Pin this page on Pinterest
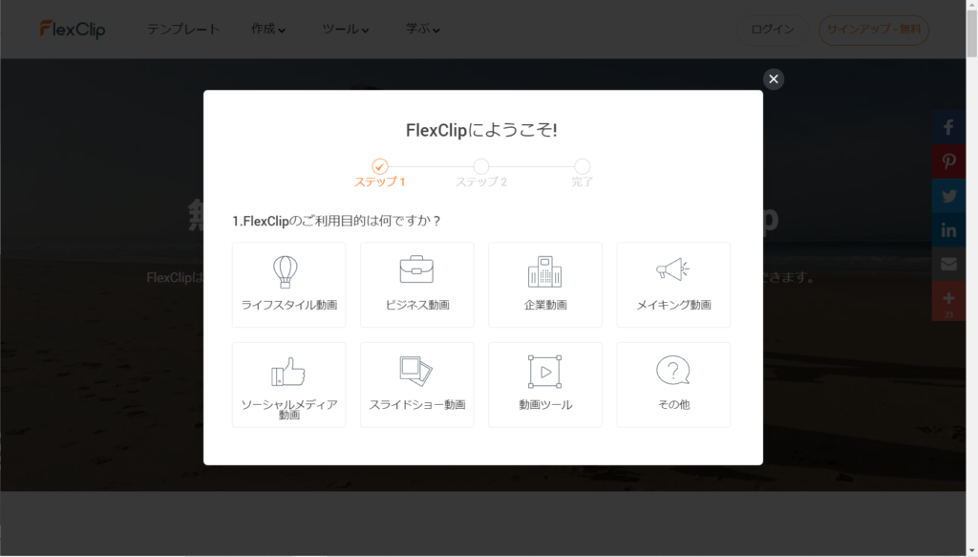This screenshot has width=978, height=557. click(x=948, y=161)
